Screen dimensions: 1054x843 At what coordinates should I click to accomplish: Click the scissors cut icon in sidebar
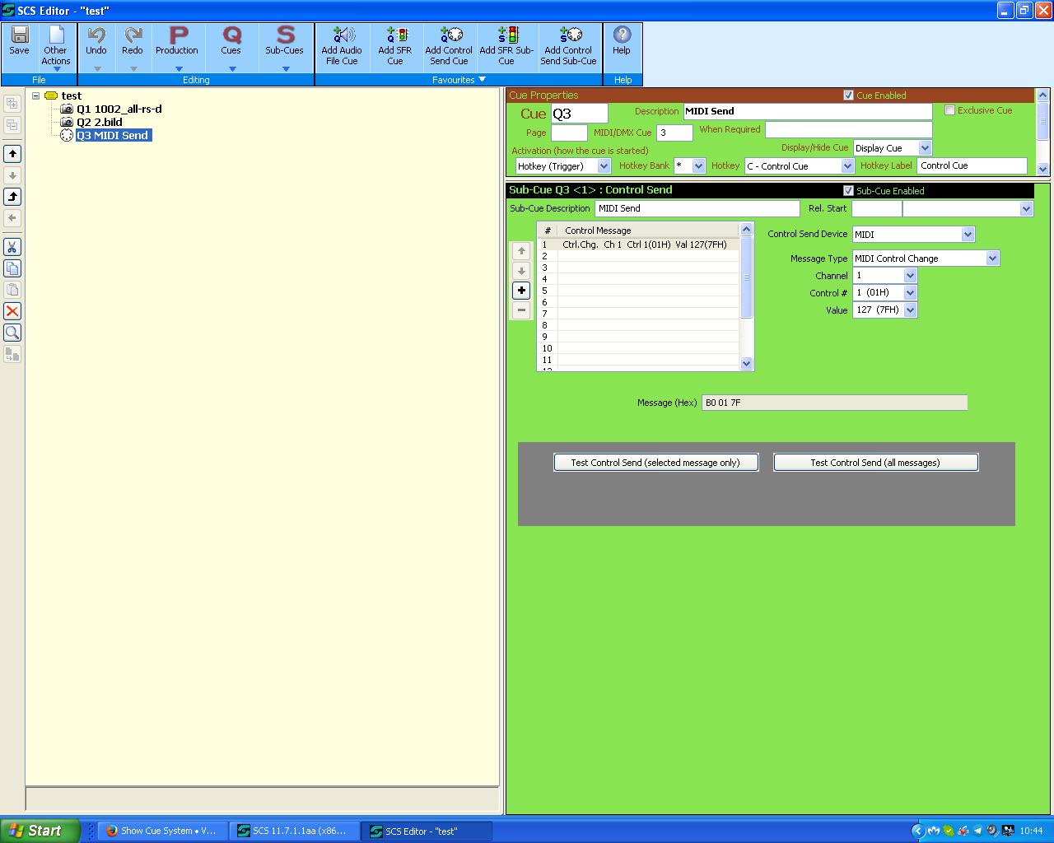(12, 247)
